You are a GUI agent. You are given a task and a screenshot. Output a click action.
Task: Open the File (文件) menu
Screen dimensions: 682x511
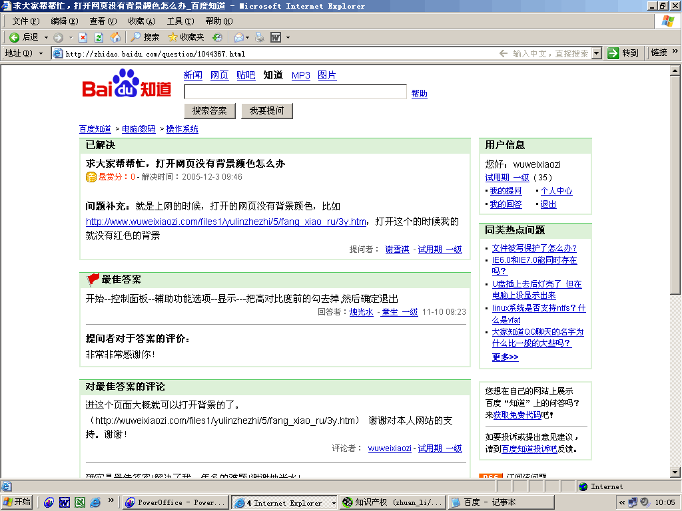(26, 21)
